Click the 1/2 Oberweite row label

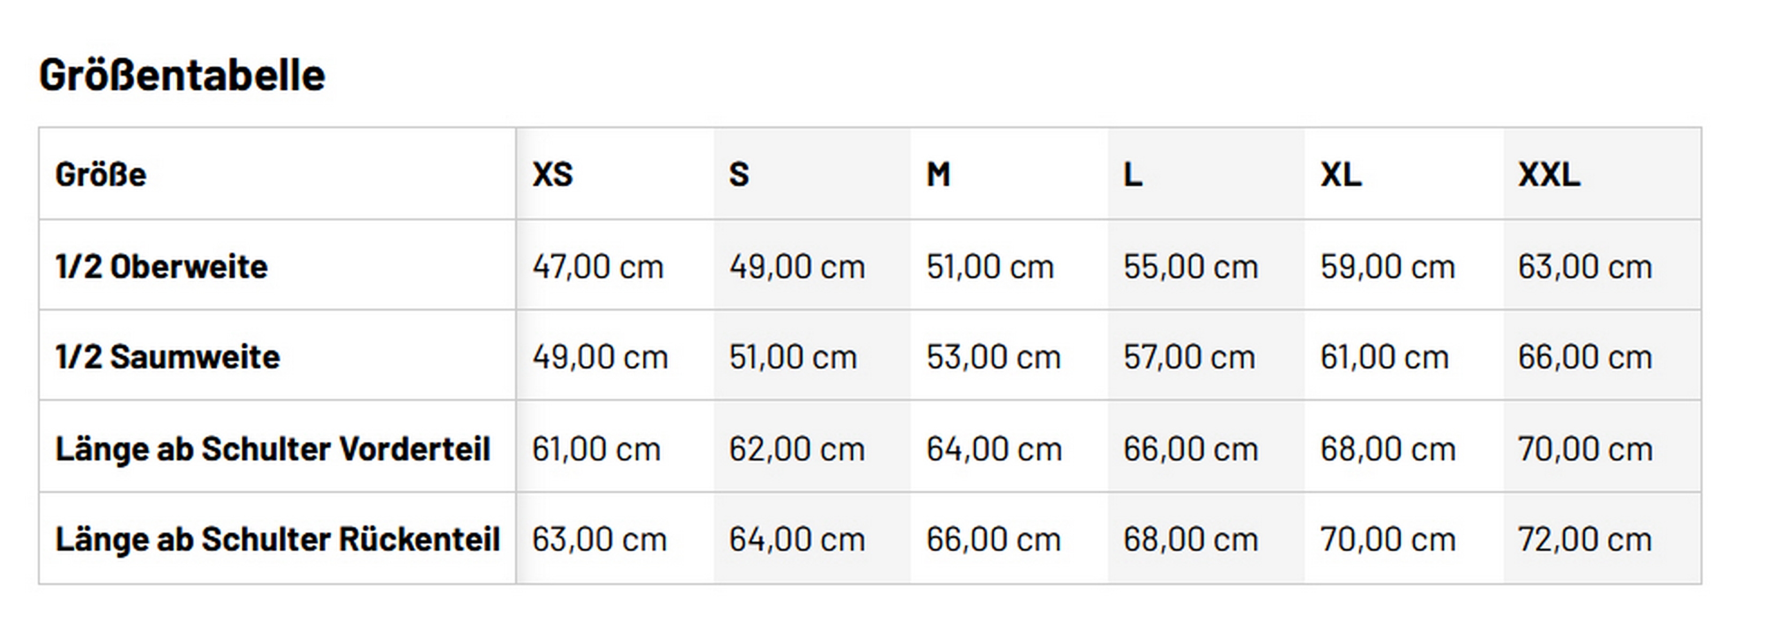pyautogui.click(x=161, y=267)
